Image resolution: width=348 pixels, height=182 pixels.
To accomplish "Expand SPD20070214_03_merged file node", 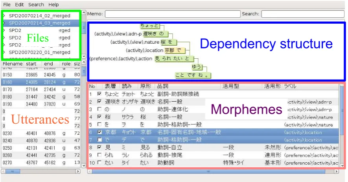I will coord(4,23).
